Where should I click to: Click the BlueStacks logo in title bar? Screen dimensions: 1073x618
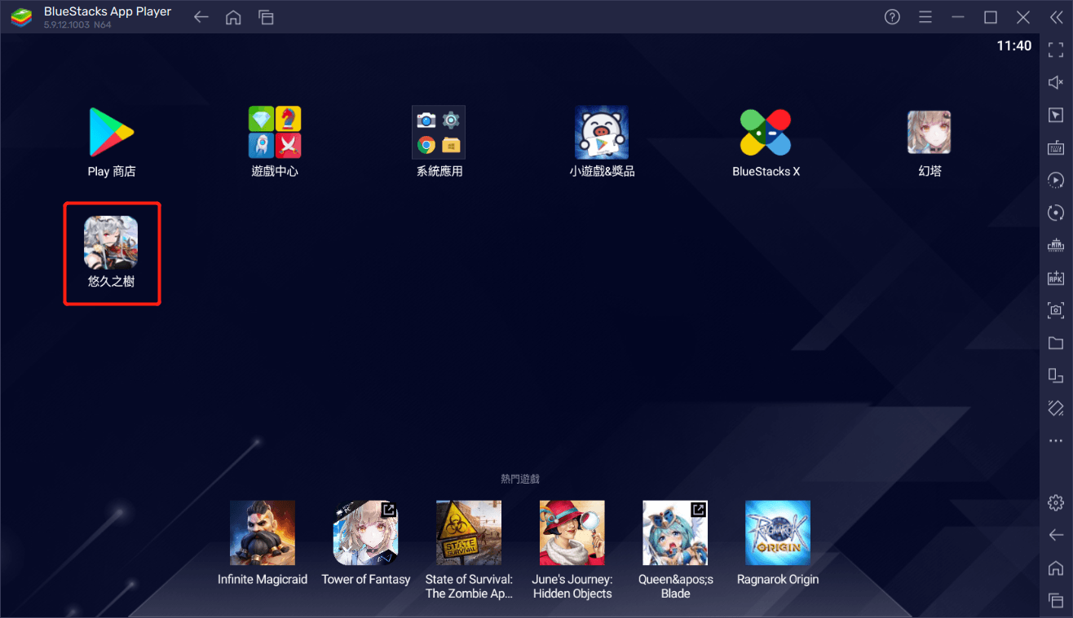(20, 17)
